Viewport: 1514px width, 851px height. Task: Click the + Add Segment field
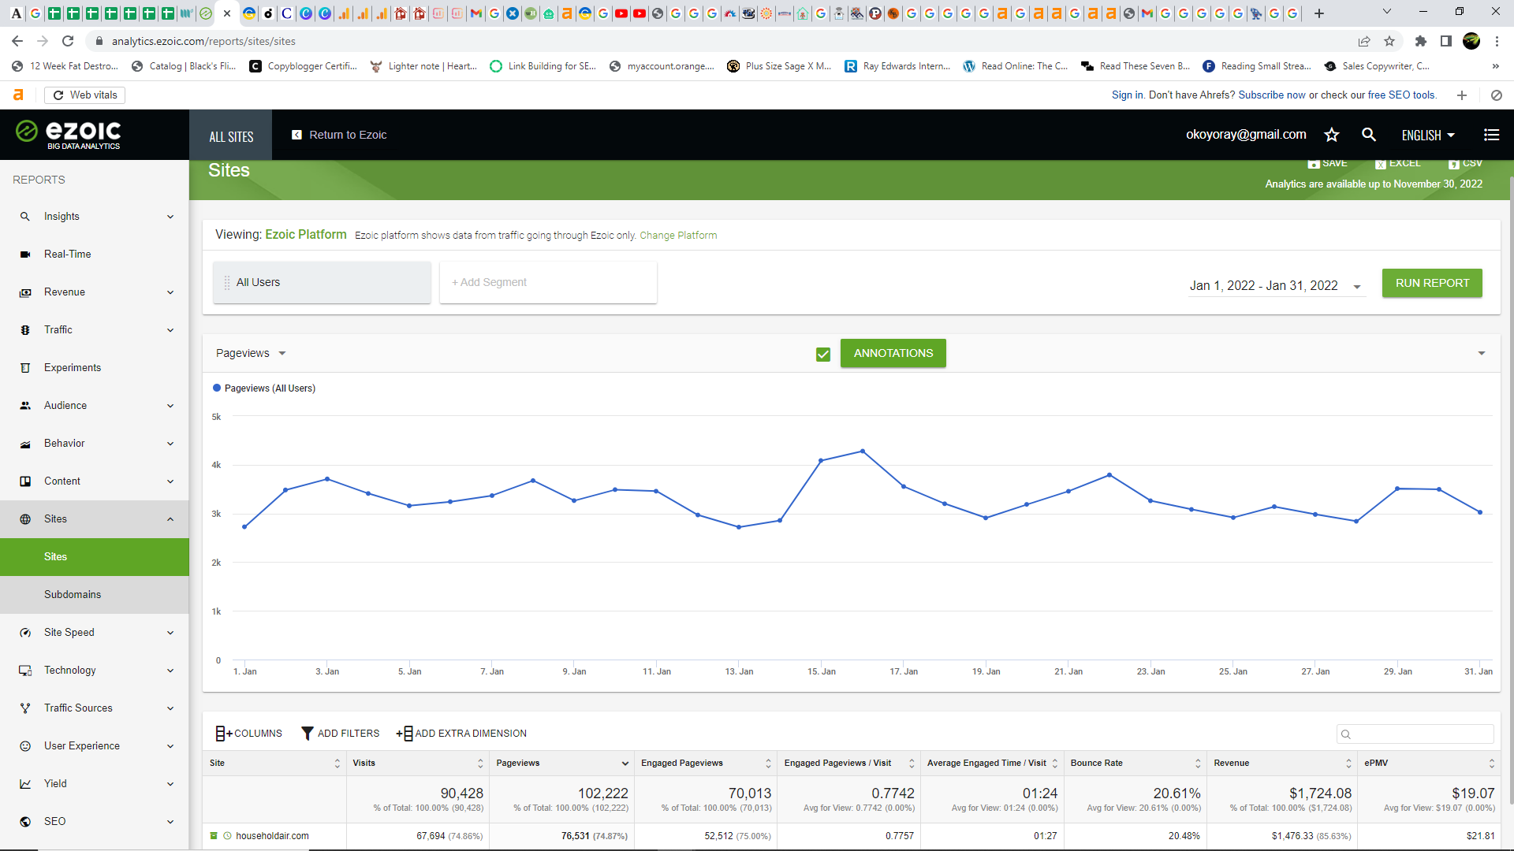click(x=548, y=282)
